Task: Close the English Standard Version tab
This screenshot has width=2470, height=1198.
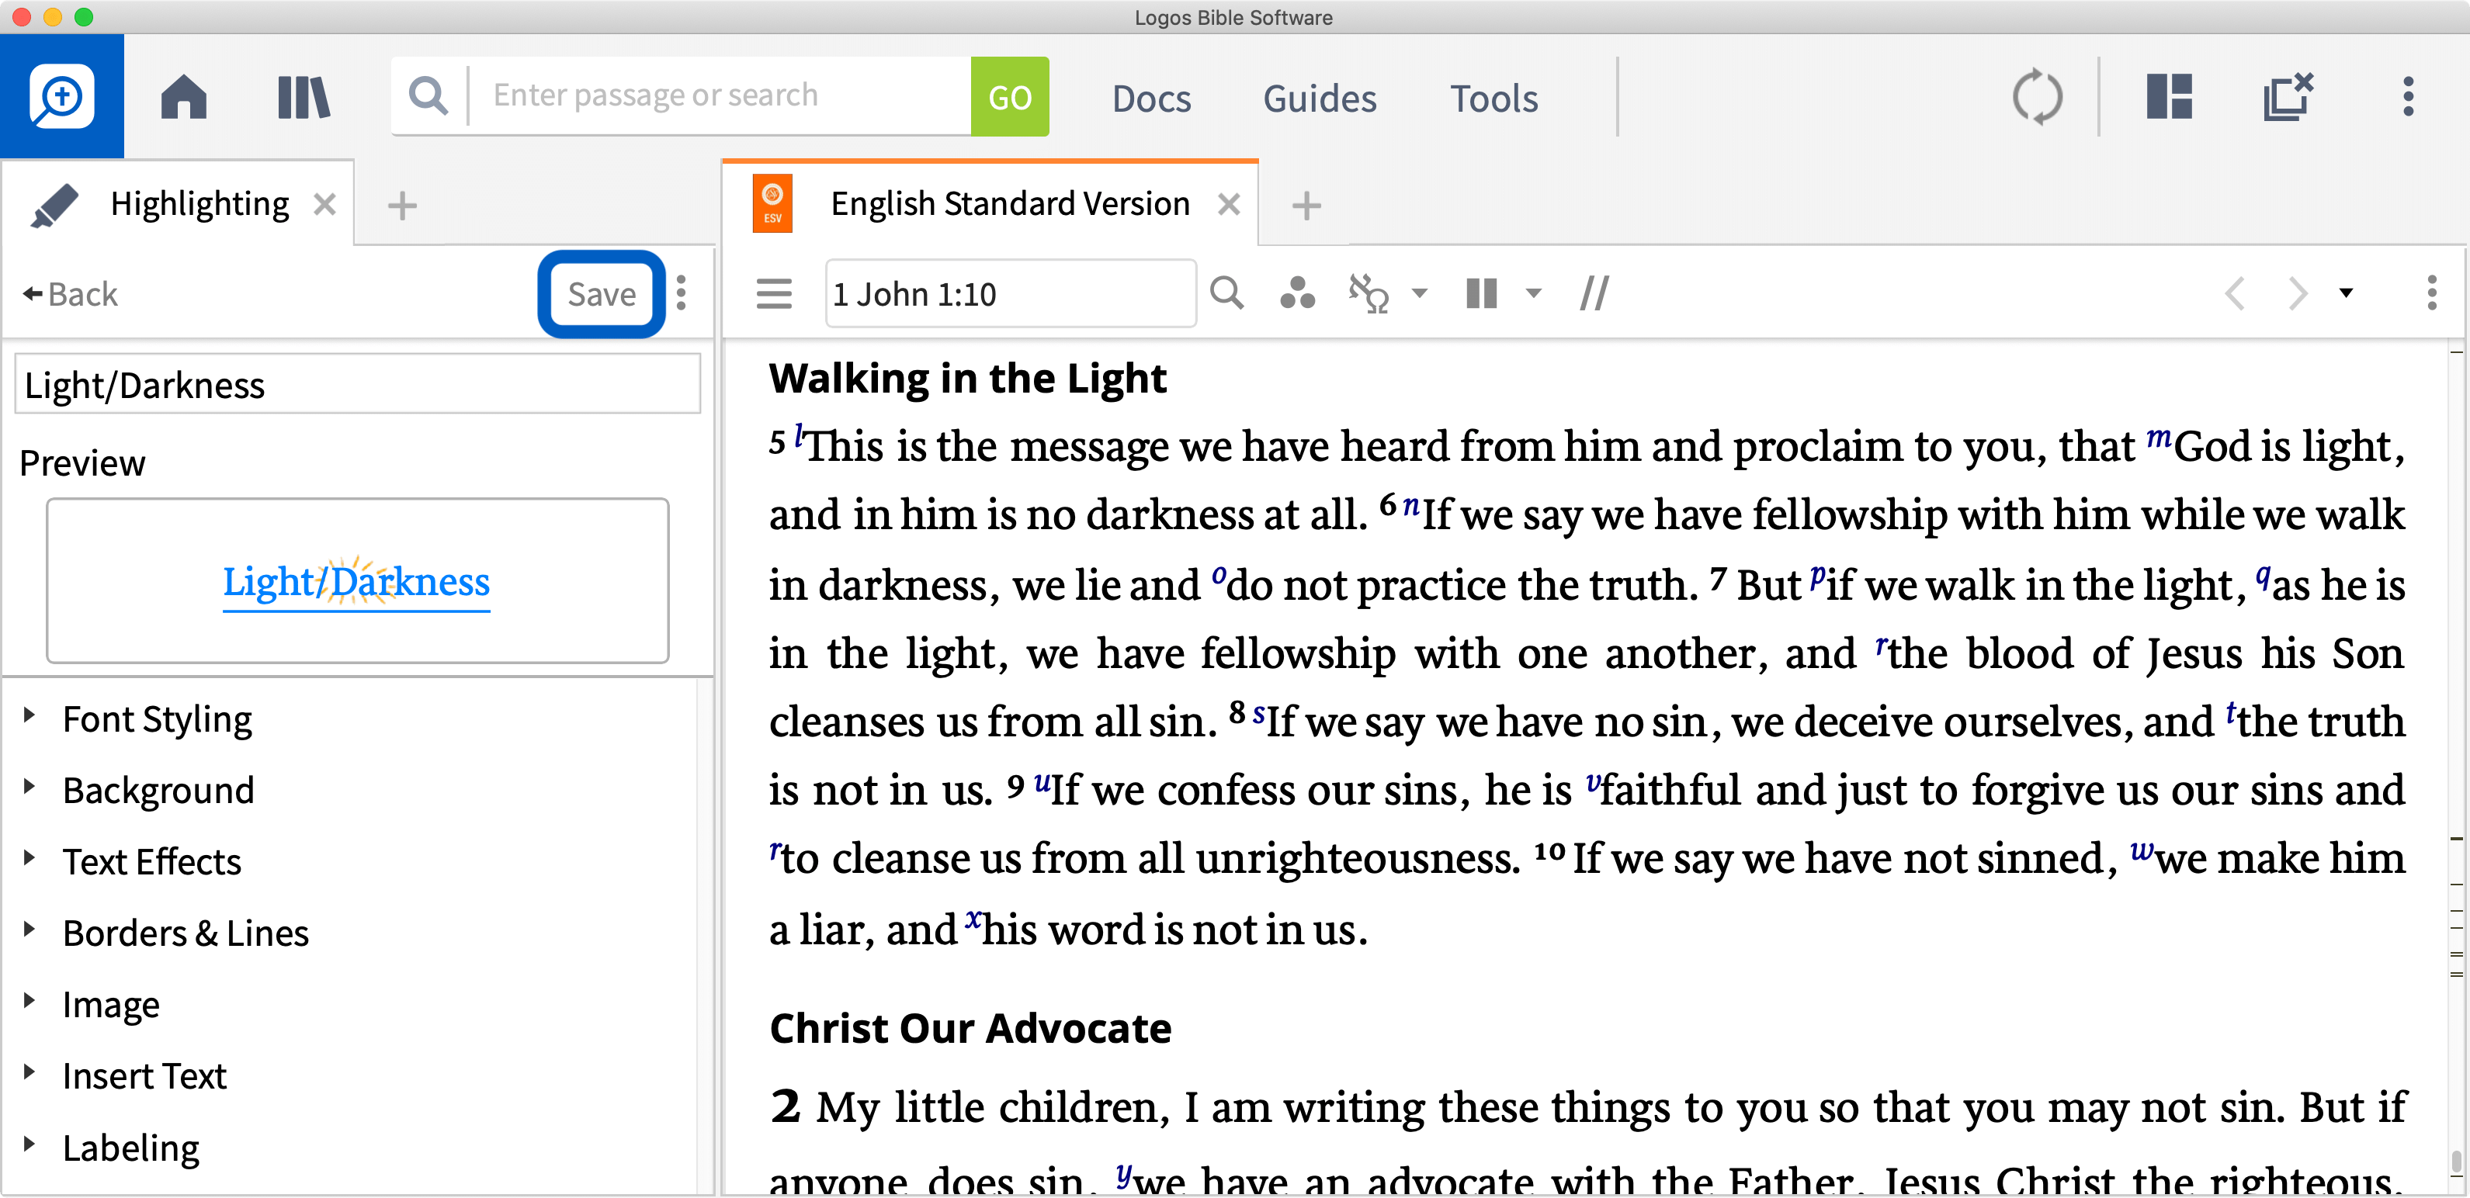Action: click(x=1228, y=204)
